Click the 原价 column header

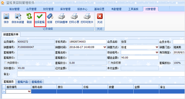(x=69, y=87)
